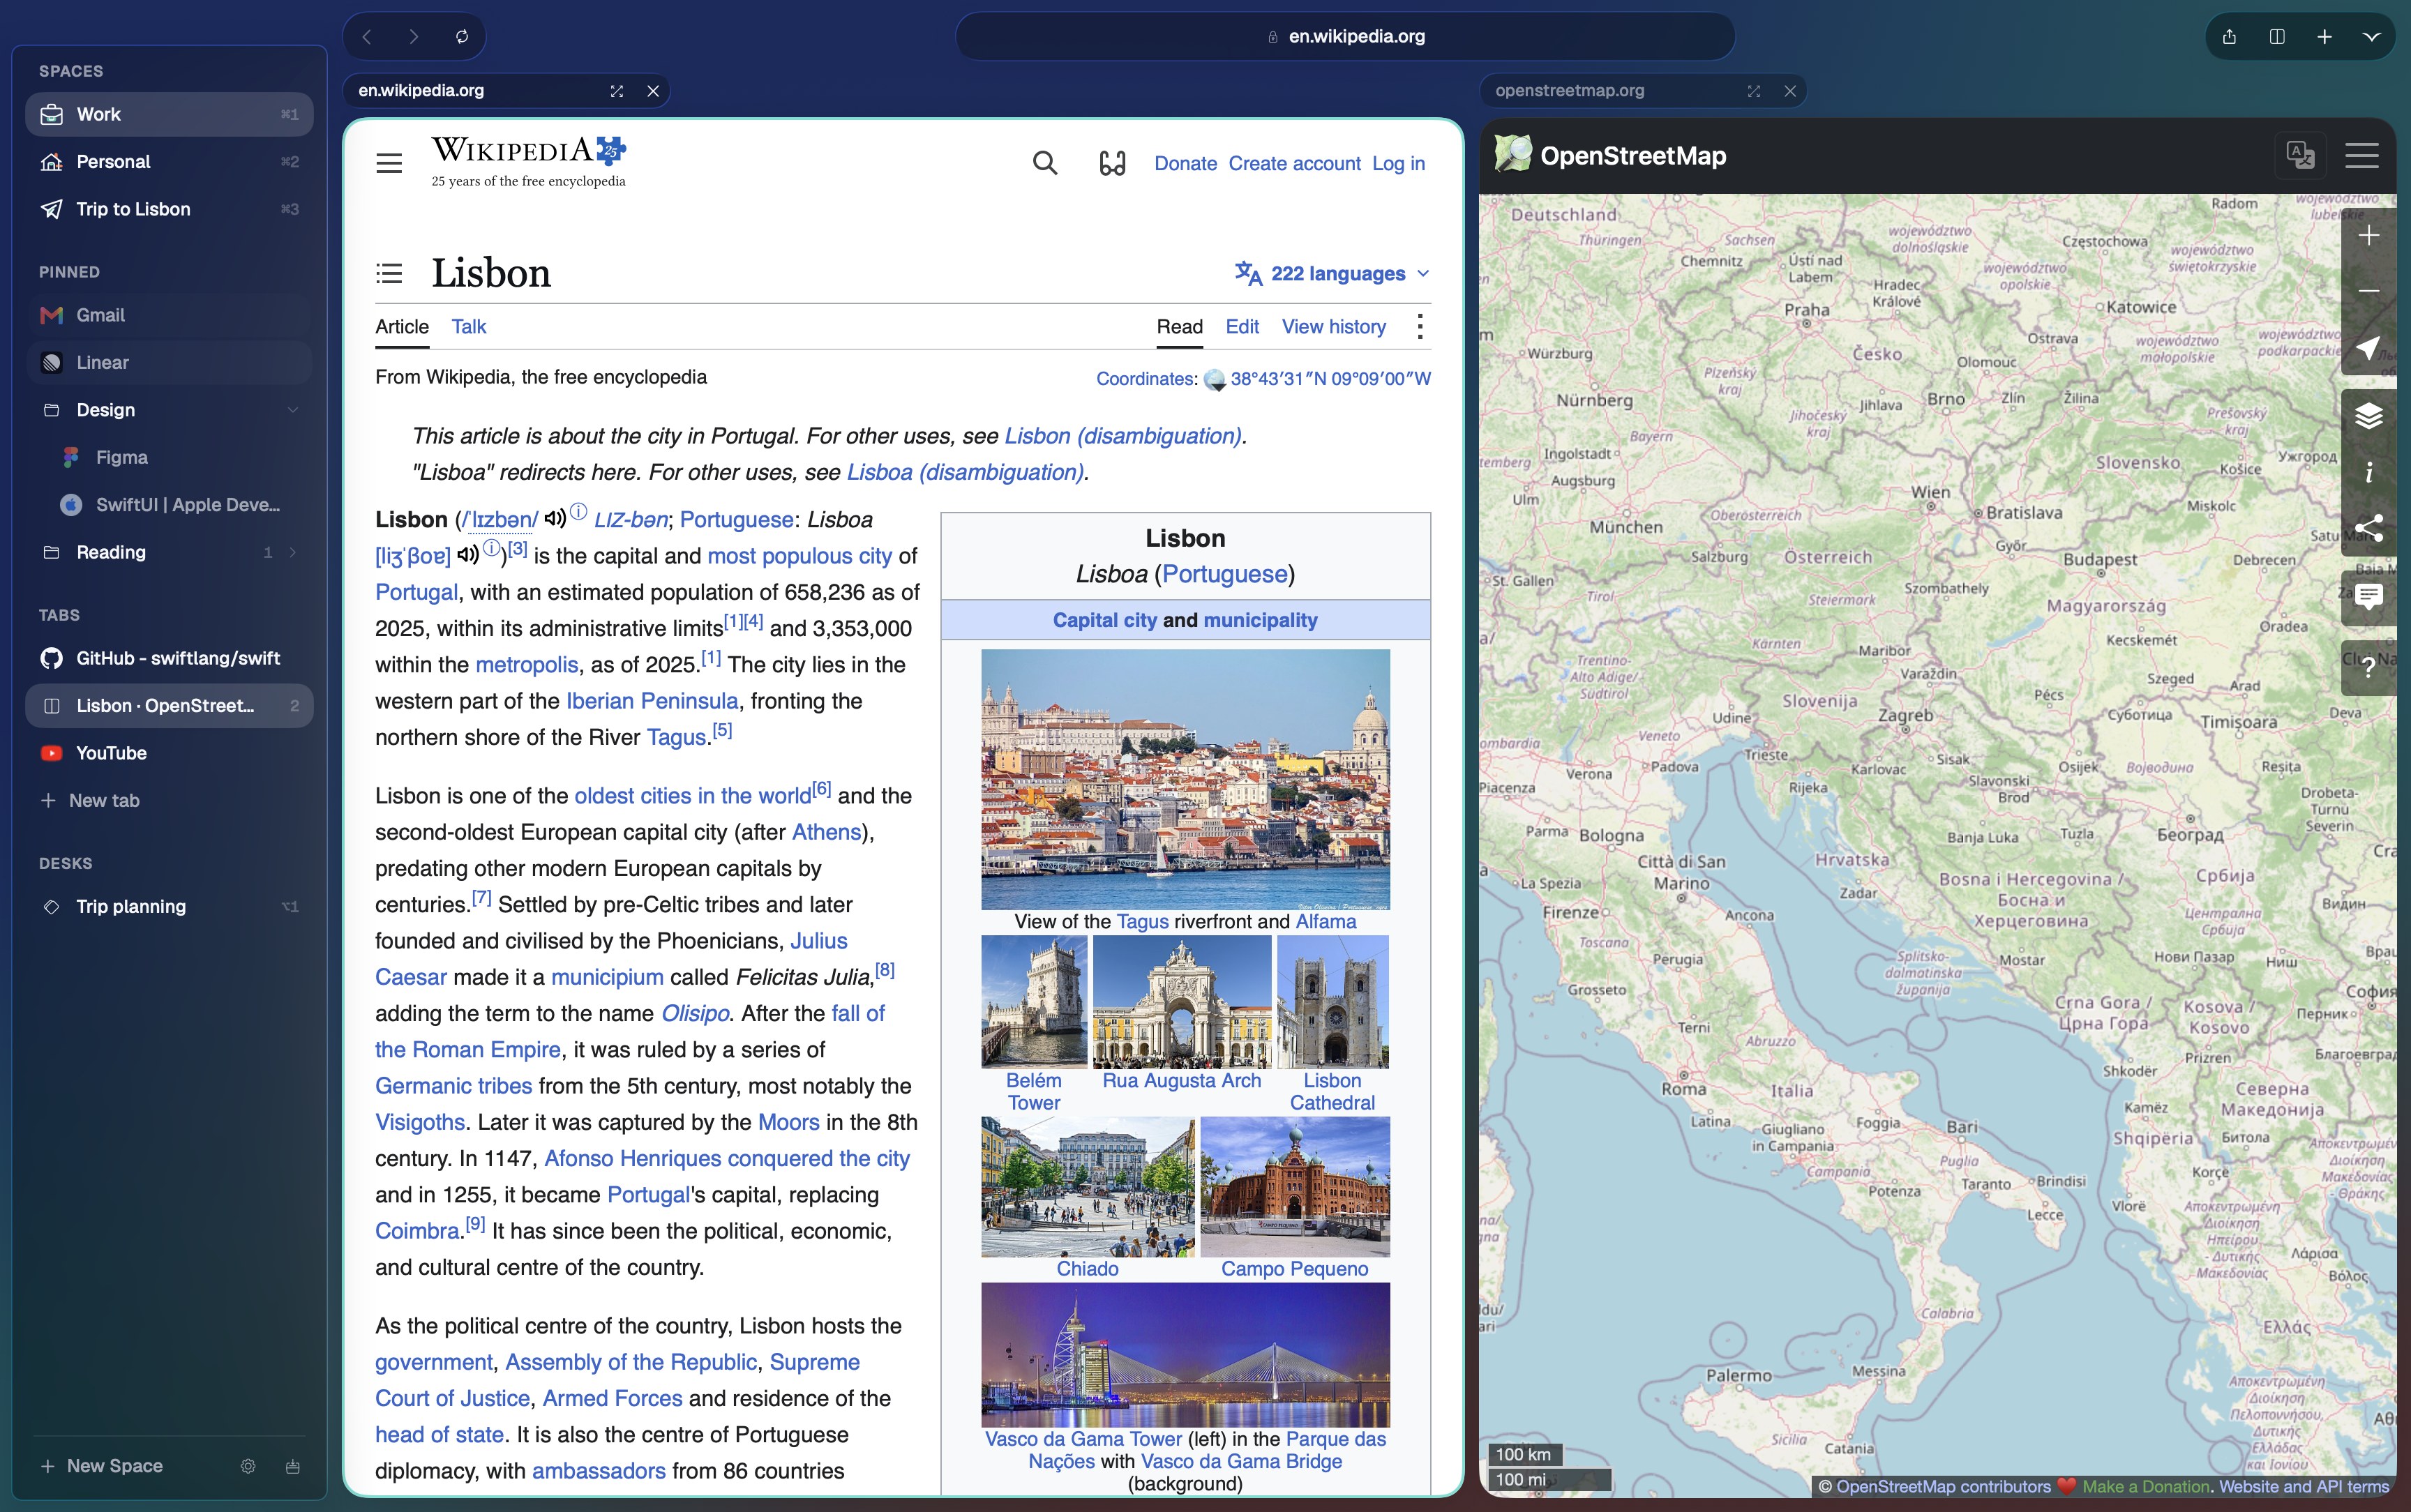2411x1512 pixels.
Task: Reload the current page
Action: click(462, 37)
